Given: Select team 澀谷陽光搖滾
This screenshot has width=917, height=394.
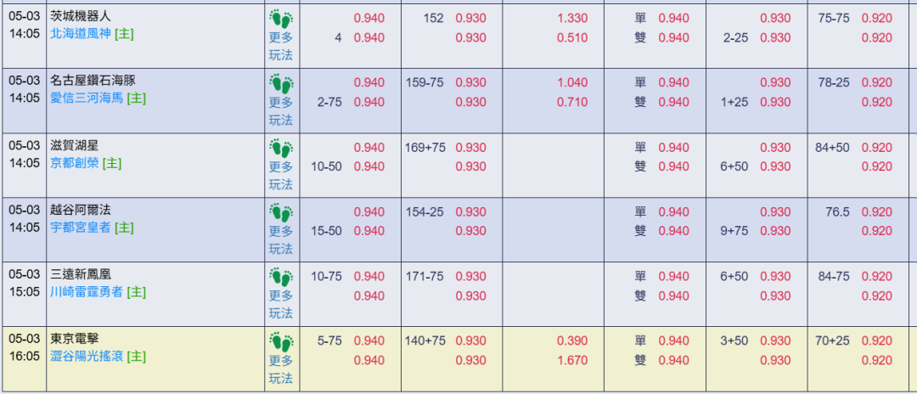Looking at the screenshot, I should pos(87,356).
